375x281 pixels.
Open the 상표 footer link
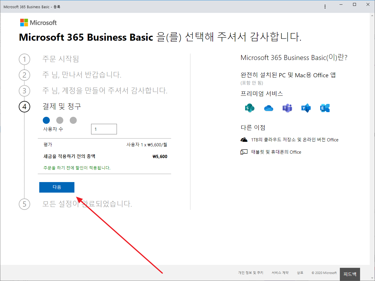click(300, 273)
